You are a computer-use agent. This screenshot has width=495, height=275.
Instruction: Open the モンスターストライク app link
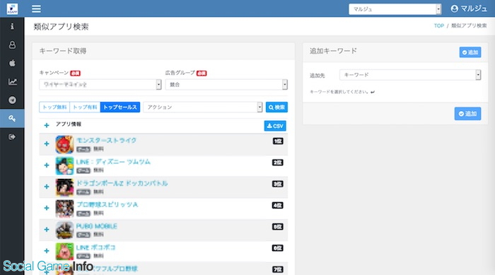(x=106, y=140)
